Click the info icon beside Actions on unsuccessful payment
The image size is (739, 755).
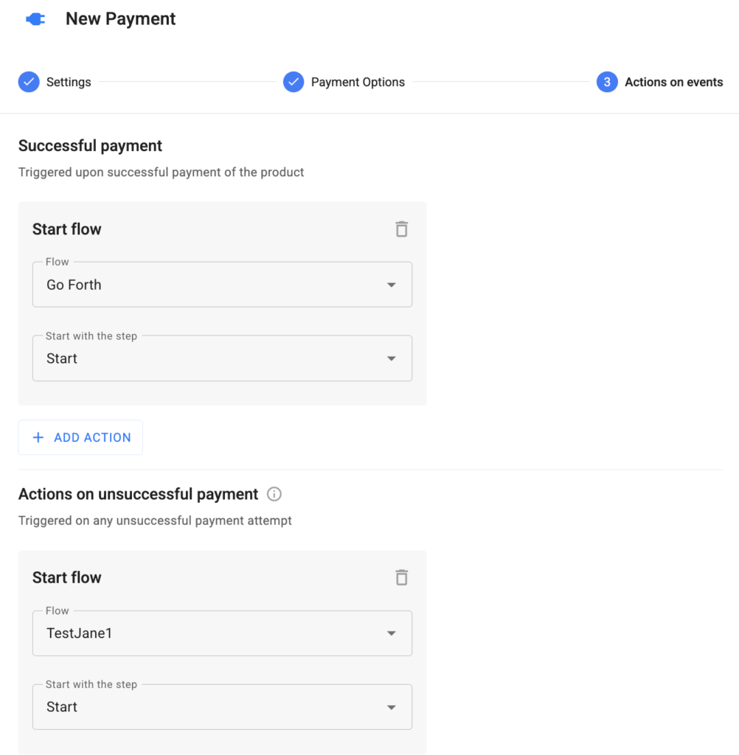click(274, 494)
